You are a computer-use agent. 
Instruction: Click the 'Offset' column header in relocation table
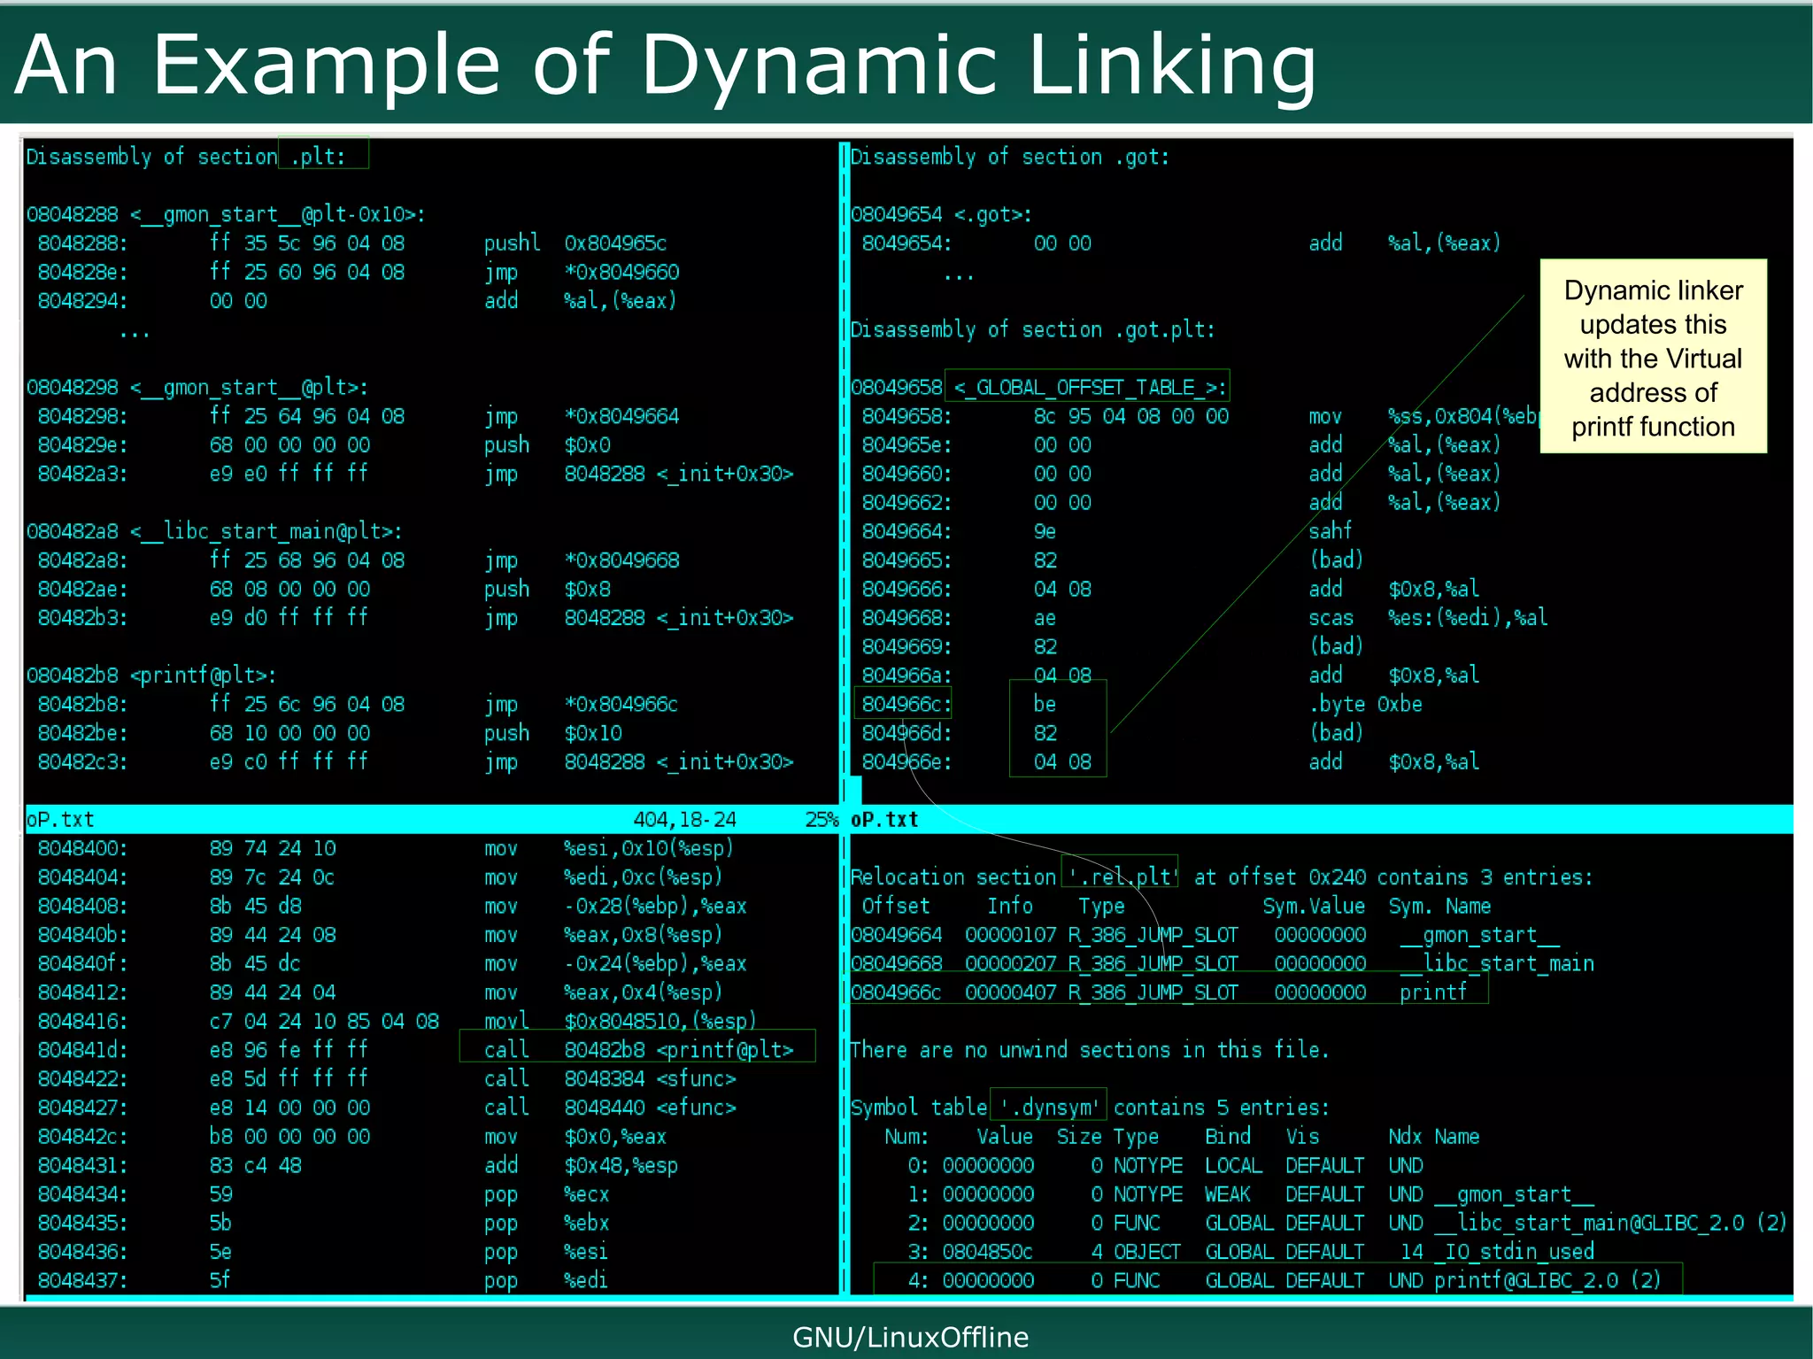point(896,906)
